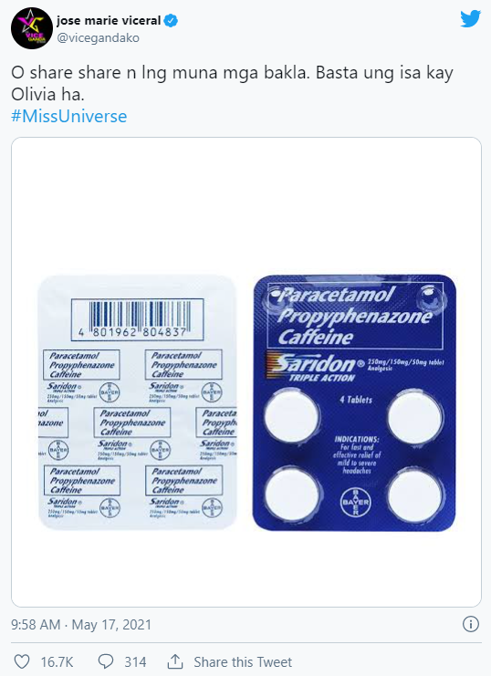This screenshot has height=676, width=491.
Task: Open replies via speech bubble icon
Action: point(106,661)
